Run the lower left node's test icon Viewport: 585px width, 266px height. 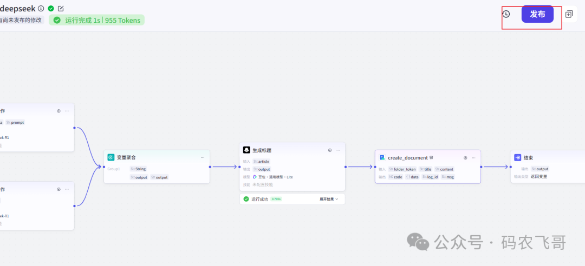coord(58,189)
